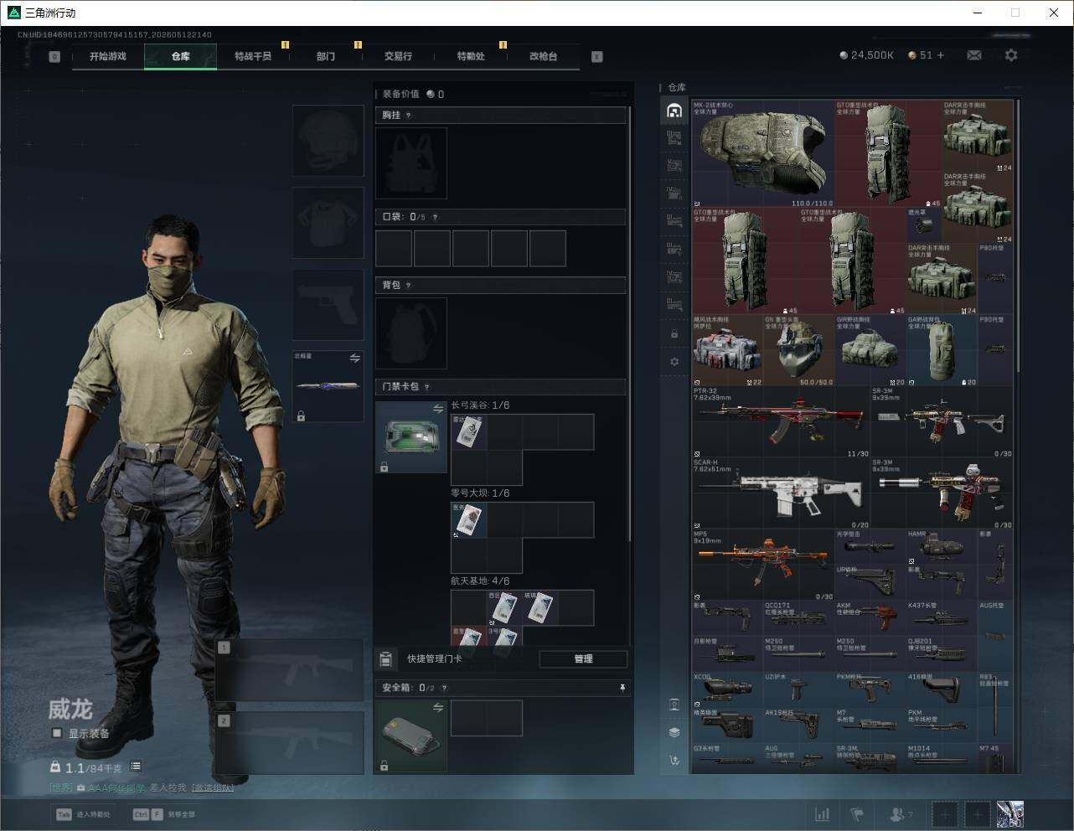Swap the safe box using its arrows icon

(437, 708)
